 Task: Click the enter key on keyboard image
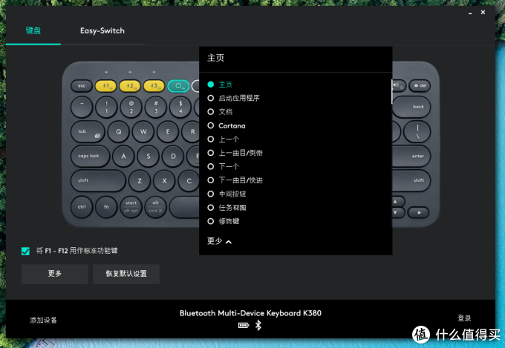click(x=411, y=156)
